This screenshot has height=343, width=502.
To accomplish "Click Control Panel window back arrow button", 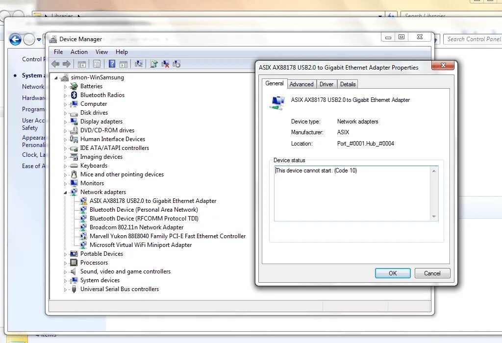I will click(x=15, y=39).
